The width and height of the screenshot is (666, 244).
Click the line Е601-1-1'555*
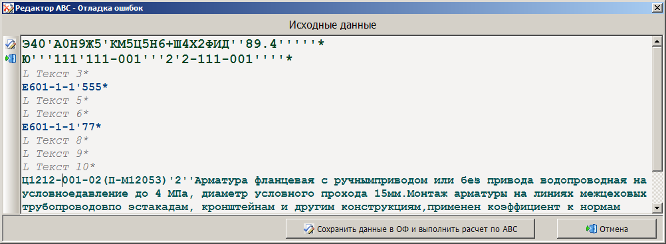(x=65, y=87)
